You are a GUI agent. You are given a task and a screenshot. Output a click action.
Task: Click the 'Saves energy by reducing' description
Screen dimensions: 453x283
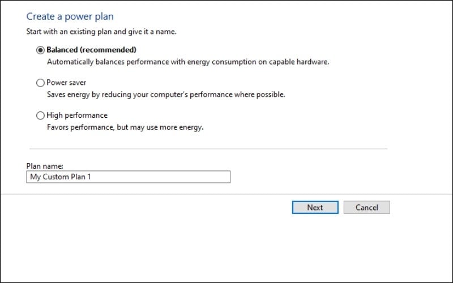point(165,95)
